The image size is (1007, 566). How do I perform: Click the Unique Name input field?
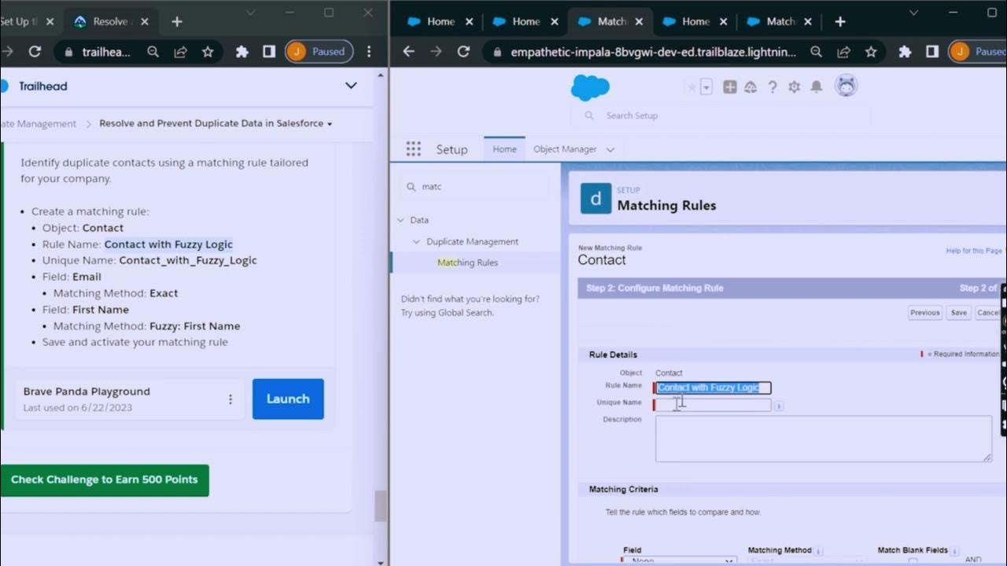point(714,405)
